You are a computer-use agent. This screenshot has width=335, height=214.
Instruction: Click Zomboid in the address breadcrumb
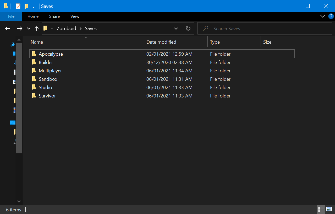[66, 28]
